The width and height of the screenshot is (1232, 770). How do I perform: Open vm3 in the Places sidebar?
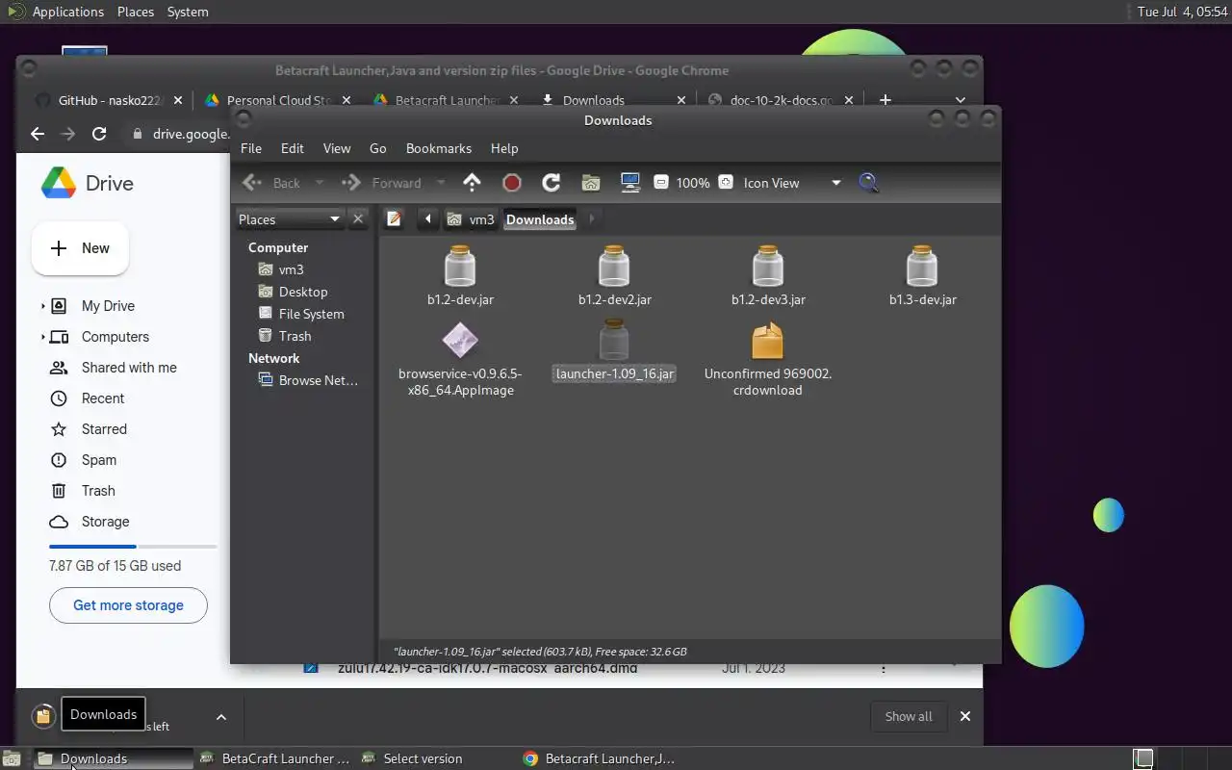click(x=291, y=269)
